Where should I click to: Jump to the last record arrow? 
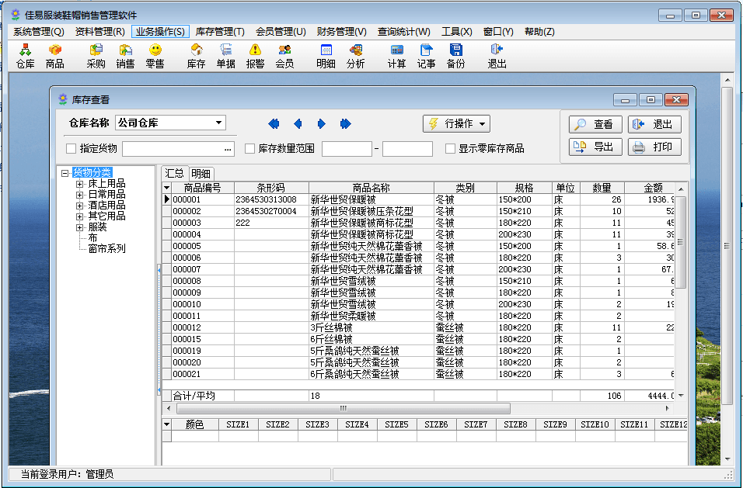pyautogui.click(x=345, y=123)
